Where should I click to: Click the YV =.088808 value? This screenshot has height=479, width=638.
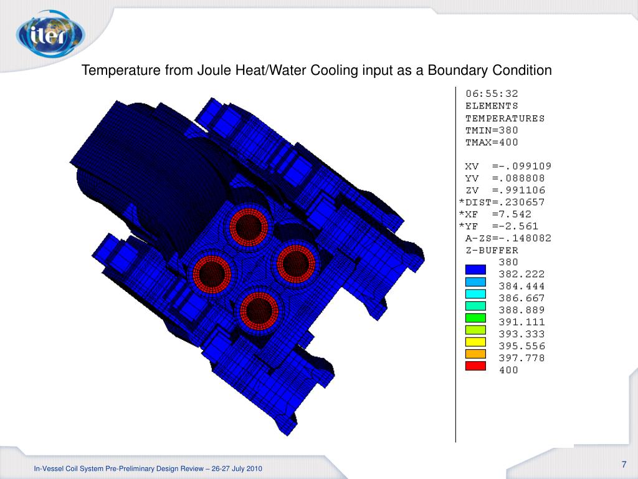pos(505,178)
